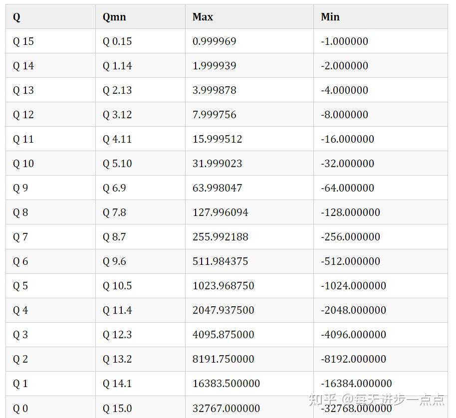
Task: Click the -2.000000 min value
Action: click(x=345, y=66)
